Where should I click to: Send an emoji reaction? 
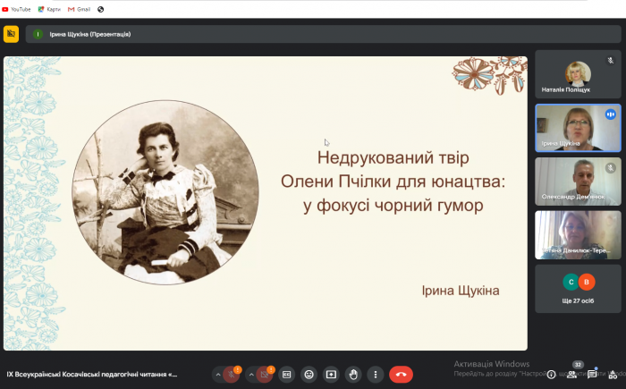click(x=309, y=375)
